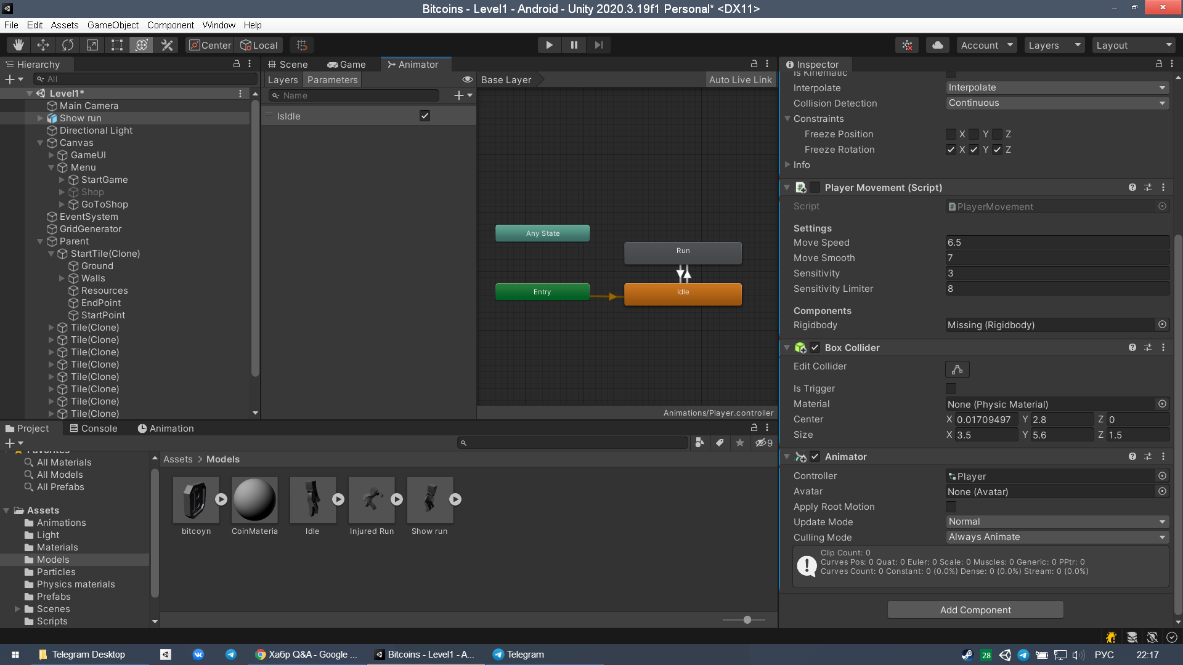Toggle Auto Live Link button

click(x=740, y=79)
